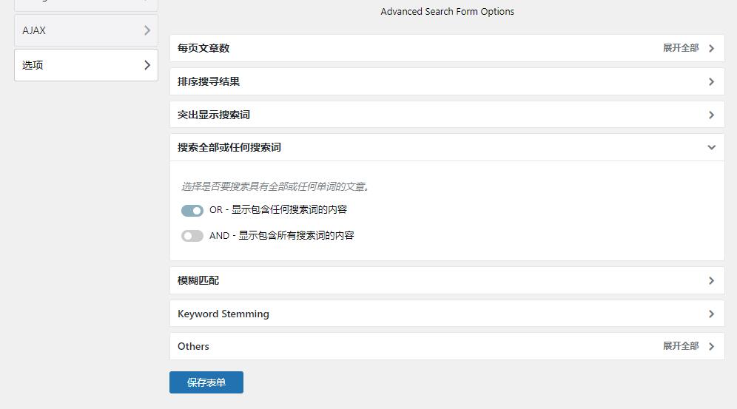Enable AND - 显示包含所有搜索词的内容 switch
737x409 pixels.
point(192,236)
